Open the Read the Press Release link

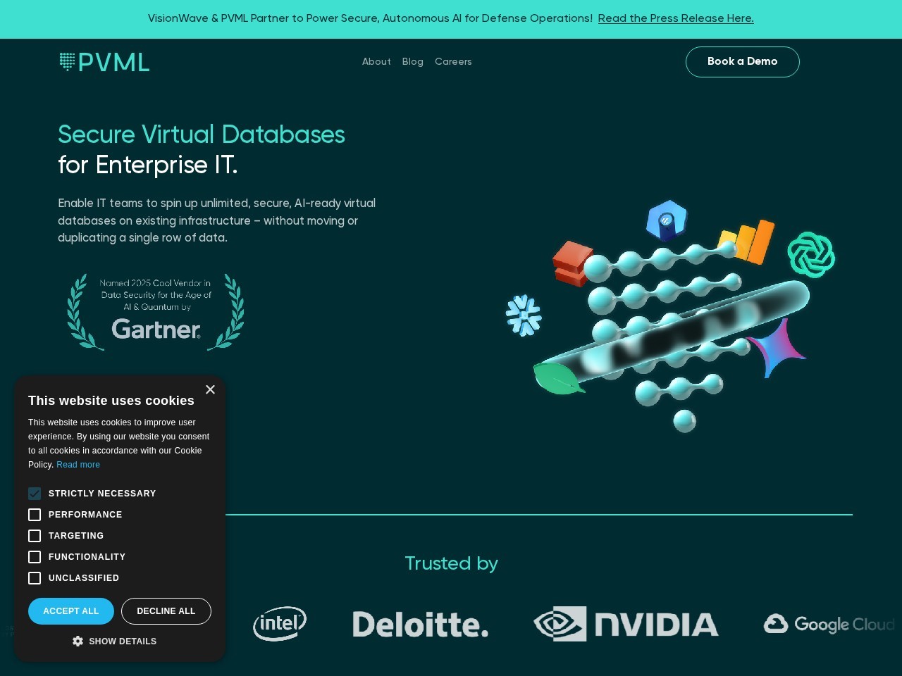[676, 18]
